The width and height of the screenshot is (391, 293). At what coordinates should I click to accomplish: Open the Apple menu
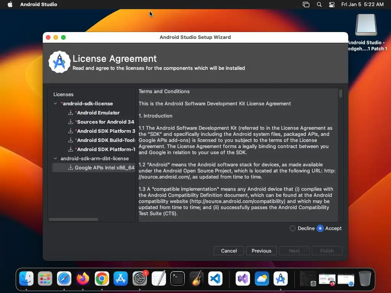tap(10, 5)
